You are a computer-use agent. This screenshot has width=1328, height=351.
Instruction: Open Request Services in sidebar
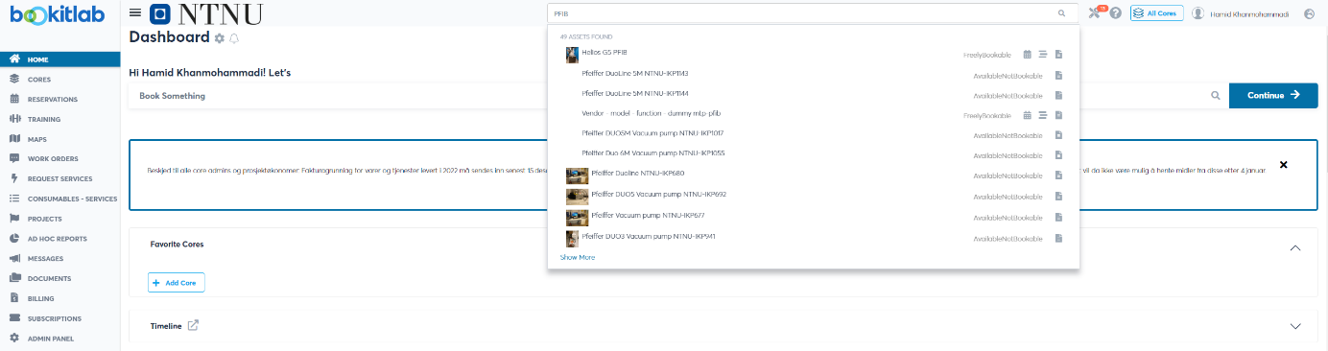[59, 178]
